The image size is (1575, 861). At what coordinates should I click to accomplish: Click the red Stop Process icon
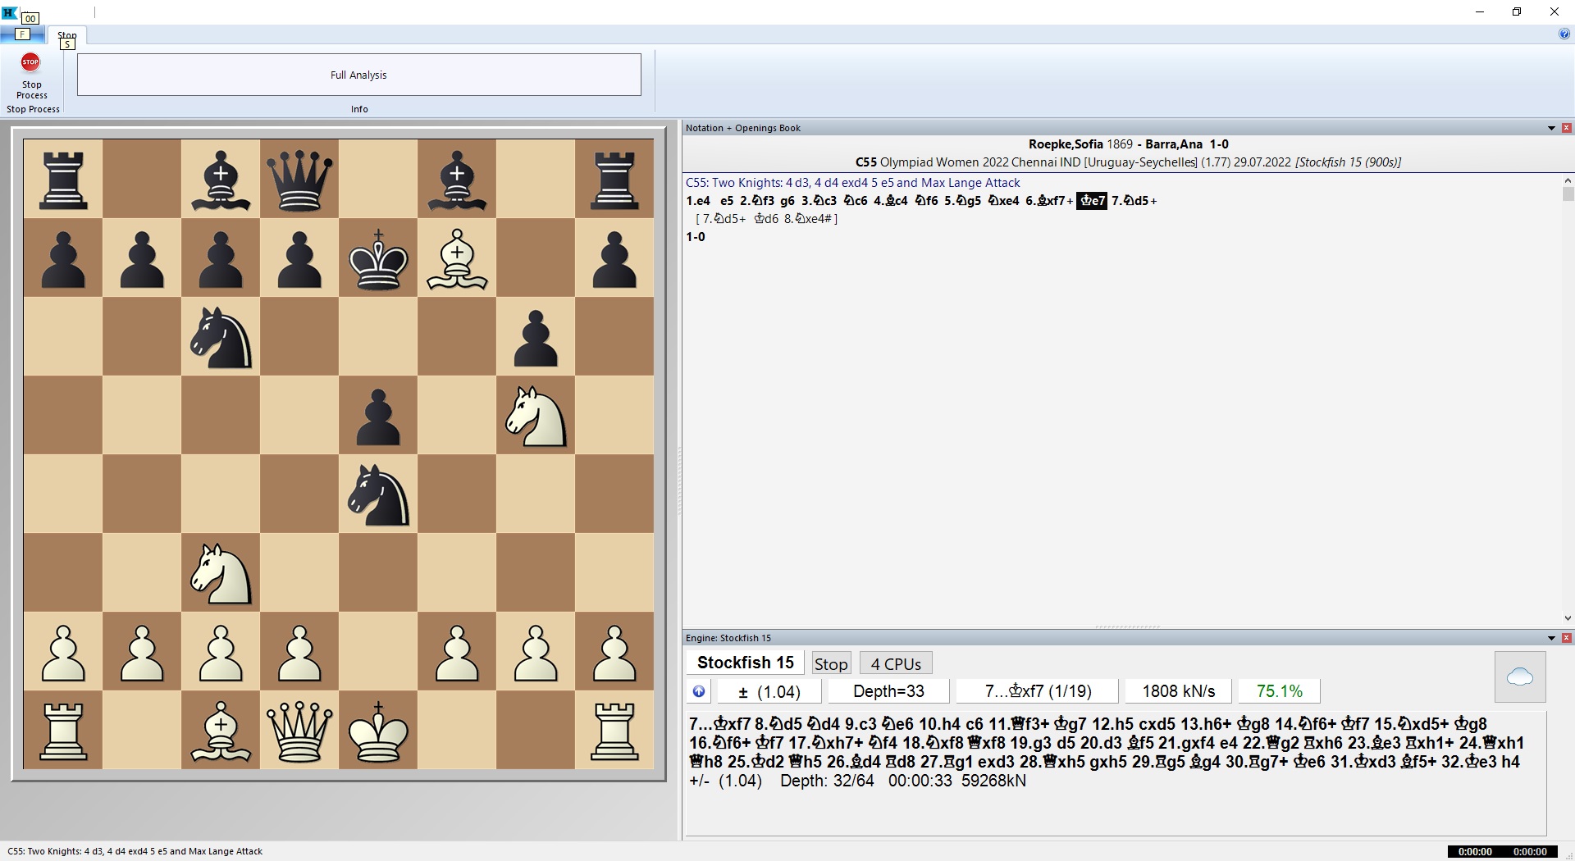tap(30, 62)
